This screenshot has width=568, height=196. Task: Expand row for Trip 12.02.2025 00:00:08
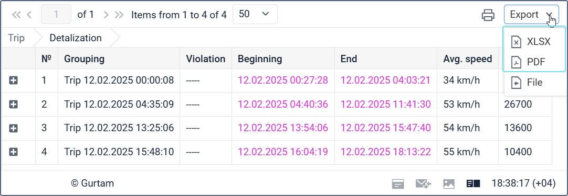pos(14,80)
